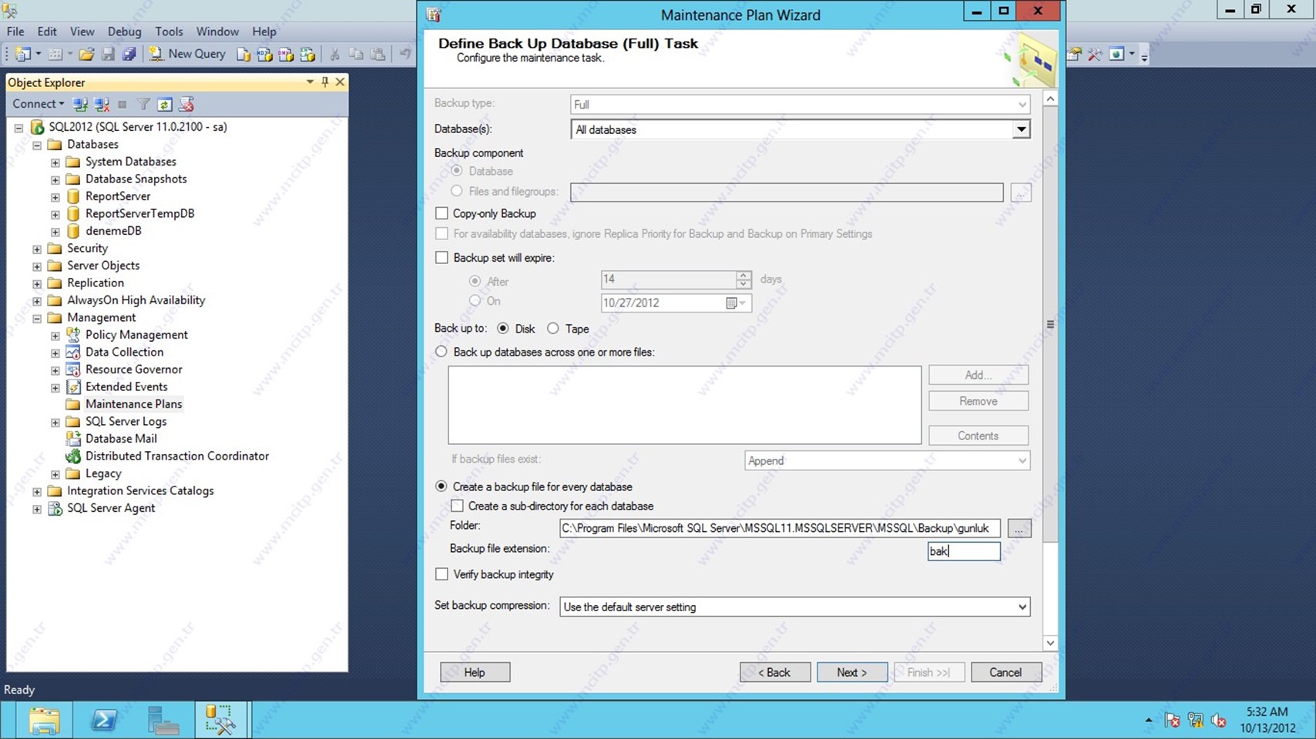Choose Create a backup file for every database
Screen dimensions: 1316x739
click(441, 487)
